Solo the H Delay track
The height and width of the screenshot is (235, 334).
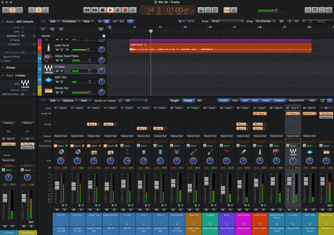click(x=62, y=71)
